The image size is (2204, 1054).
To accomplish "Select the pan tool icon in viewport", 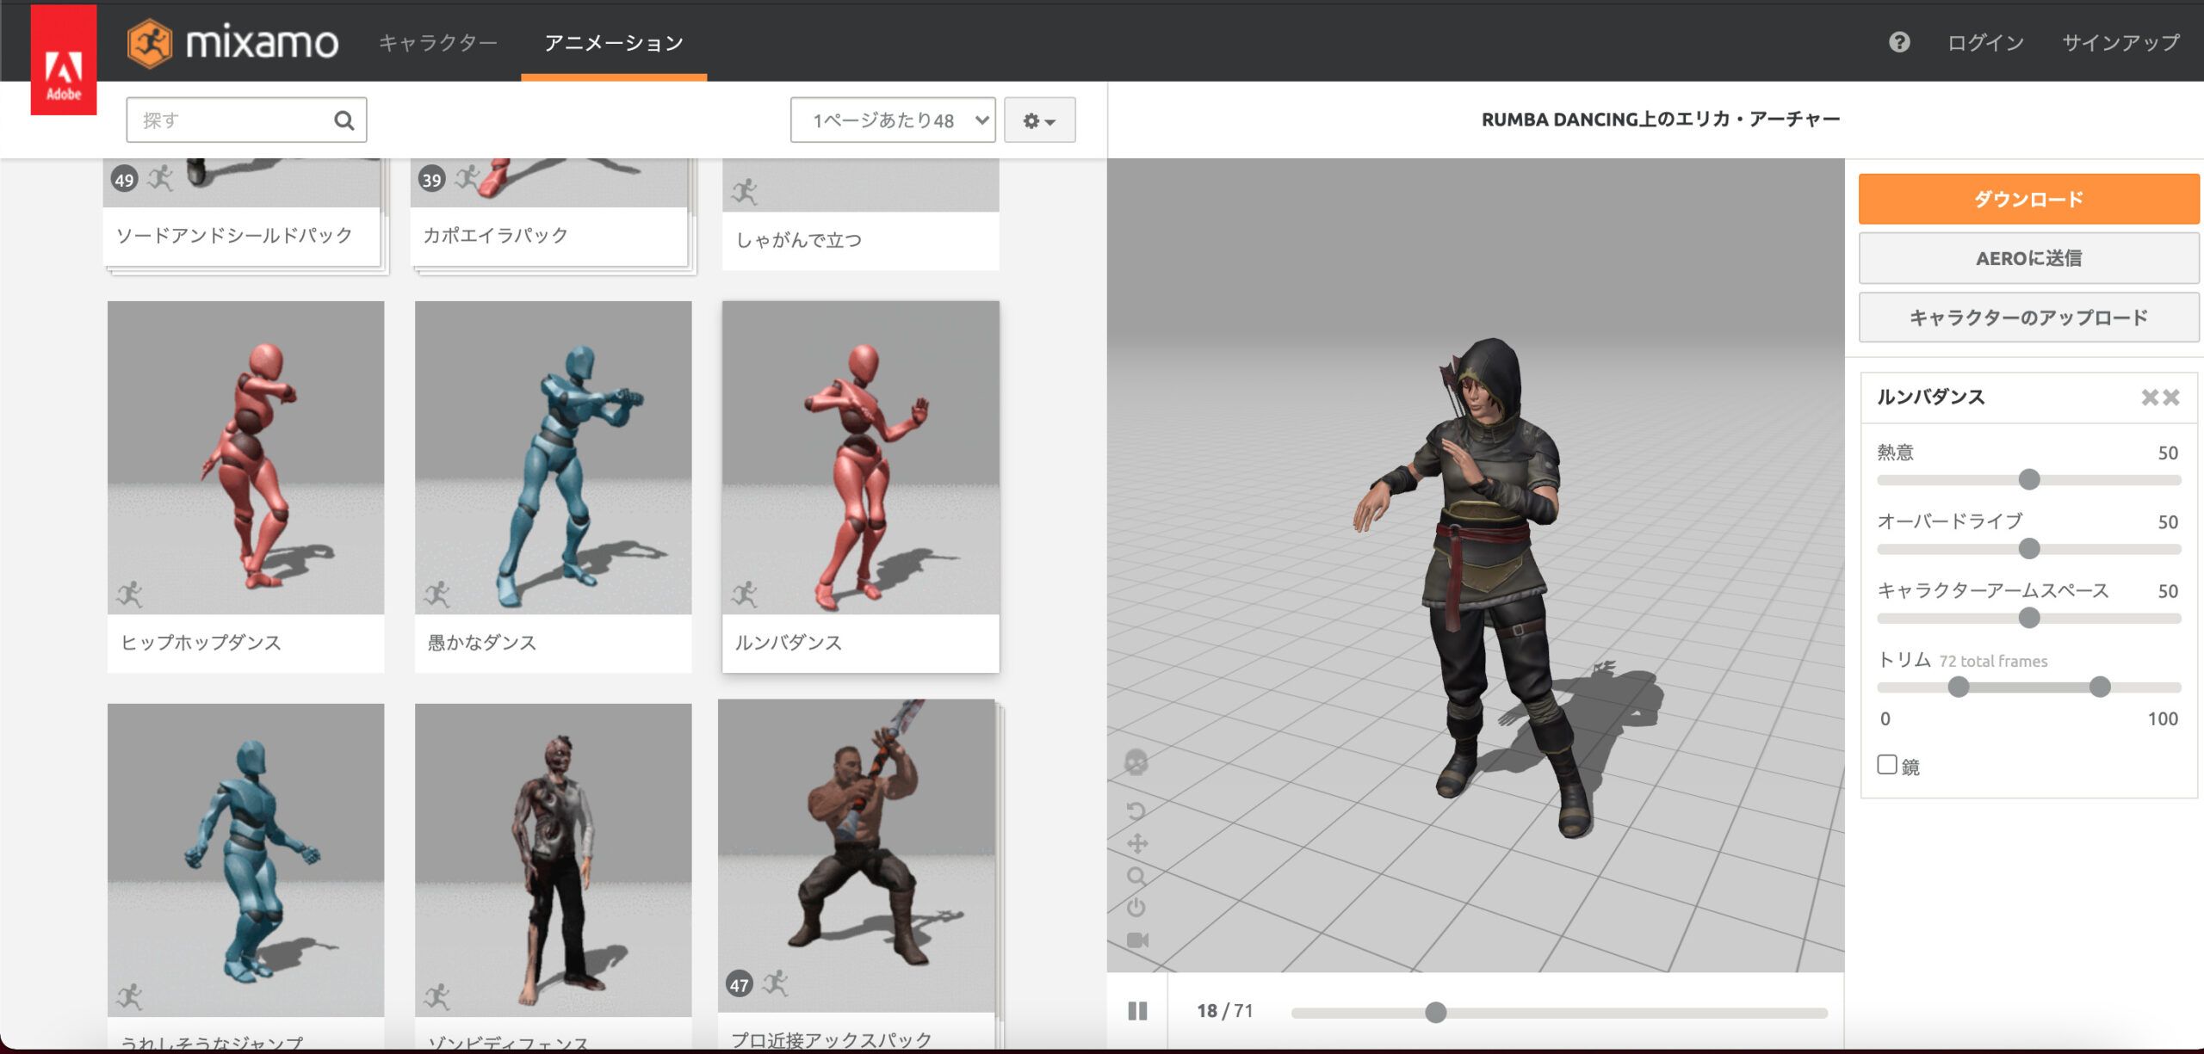I will point(1136,843).
